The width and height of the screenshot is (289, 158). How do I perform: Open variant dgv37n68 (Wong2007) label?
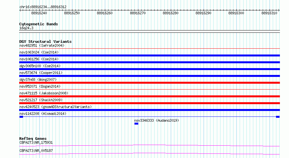tap(38, 79)
